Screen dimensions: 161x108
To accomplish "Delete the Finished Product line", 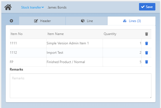I will (x=146, y=62).
